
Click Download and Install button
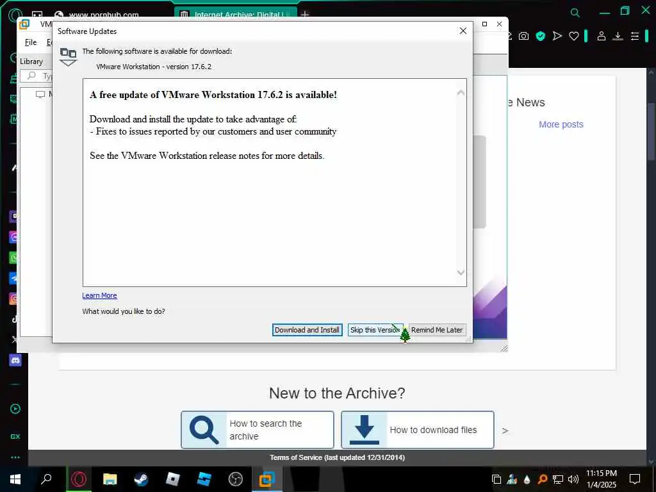tap(307, 330)
